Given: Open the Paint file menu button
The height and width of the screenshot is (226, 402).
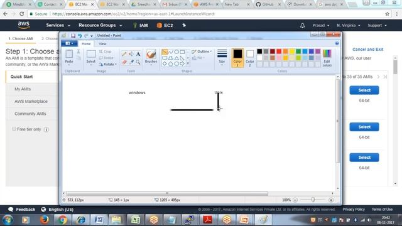Looking at the screenshot, I should pos(69,43).
